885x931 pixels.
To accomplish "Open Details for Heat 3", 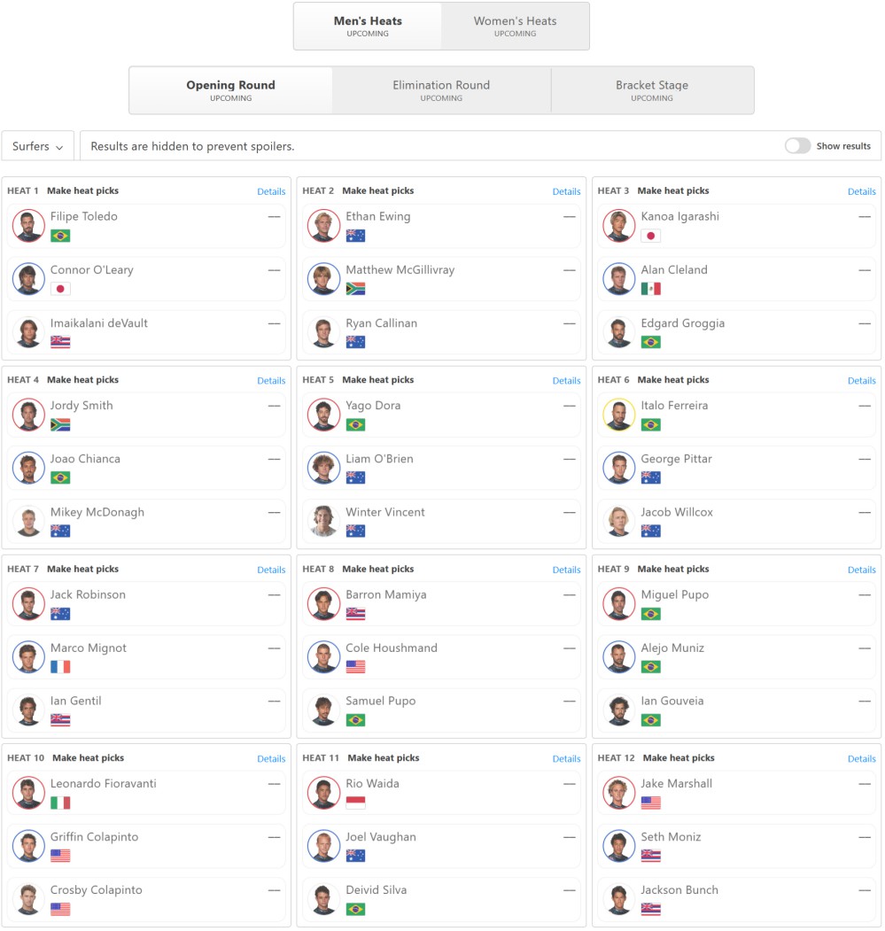I will pos(861,191).
